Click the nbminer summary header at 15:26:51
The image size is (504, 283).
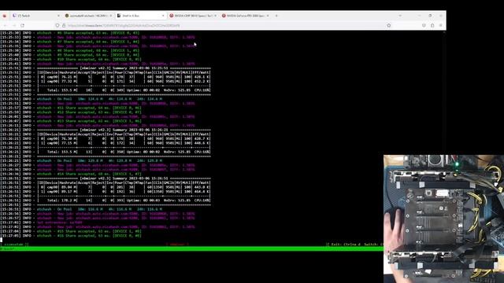tap(124, 178)
